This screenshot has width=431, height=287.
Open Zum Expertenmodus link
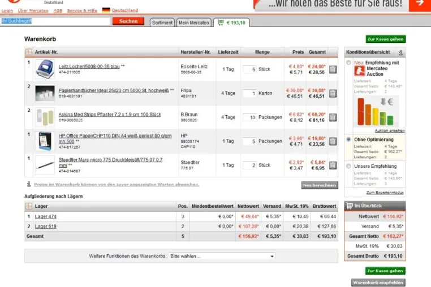click(385, 193)
